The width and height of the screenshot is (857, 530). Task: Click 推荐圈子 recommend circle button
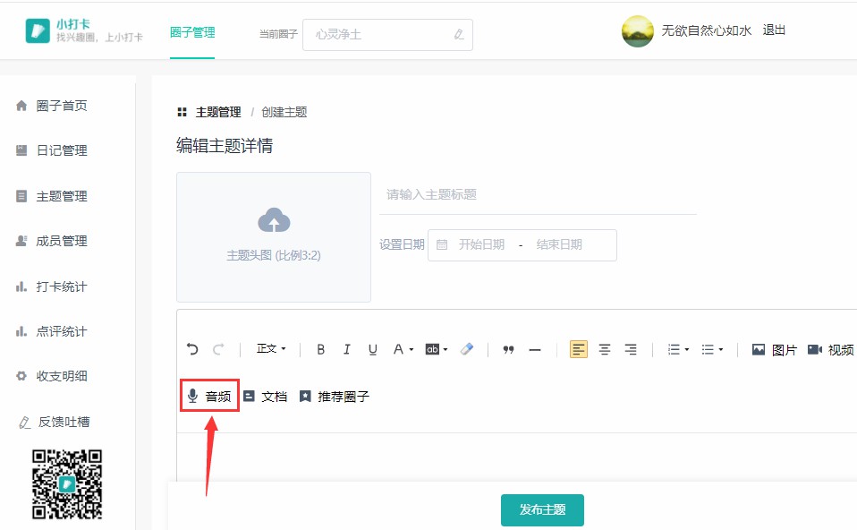pos(335,396)
